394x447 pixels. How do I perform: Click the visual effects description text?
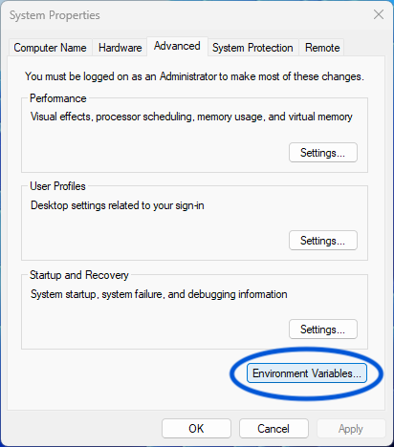tap(191, 117)
